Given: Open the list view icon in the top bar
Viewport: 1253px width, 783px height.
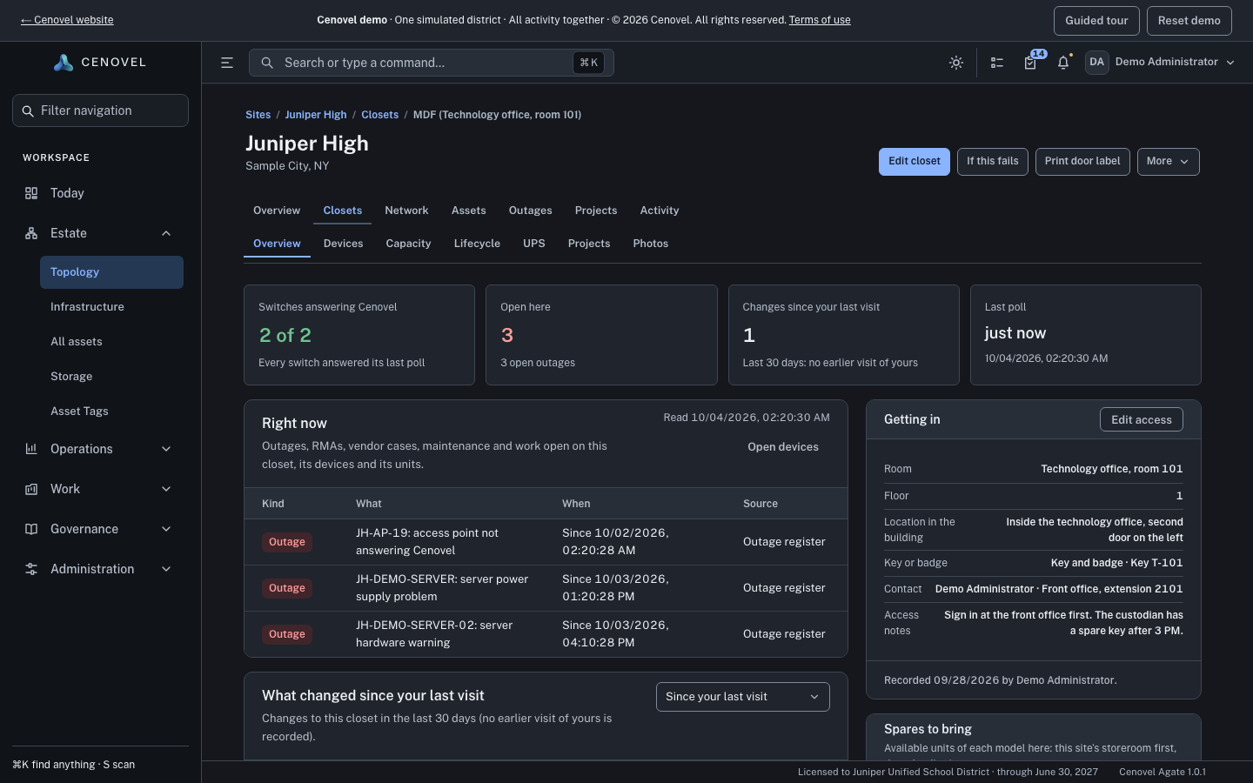Looking at the screenshot, I should (x=997, y=63).
